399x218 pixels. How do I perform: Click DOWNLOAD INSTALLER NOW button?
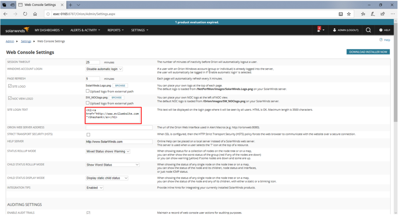(x=368, y=52)
